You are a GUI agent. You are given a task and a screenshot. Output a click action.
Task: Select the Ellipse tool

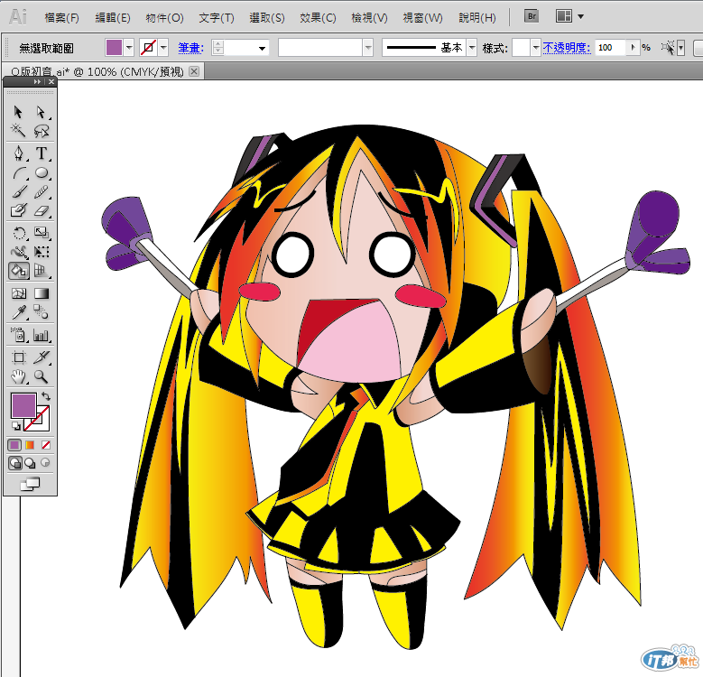pyautogui.click(x=42, y=173)
